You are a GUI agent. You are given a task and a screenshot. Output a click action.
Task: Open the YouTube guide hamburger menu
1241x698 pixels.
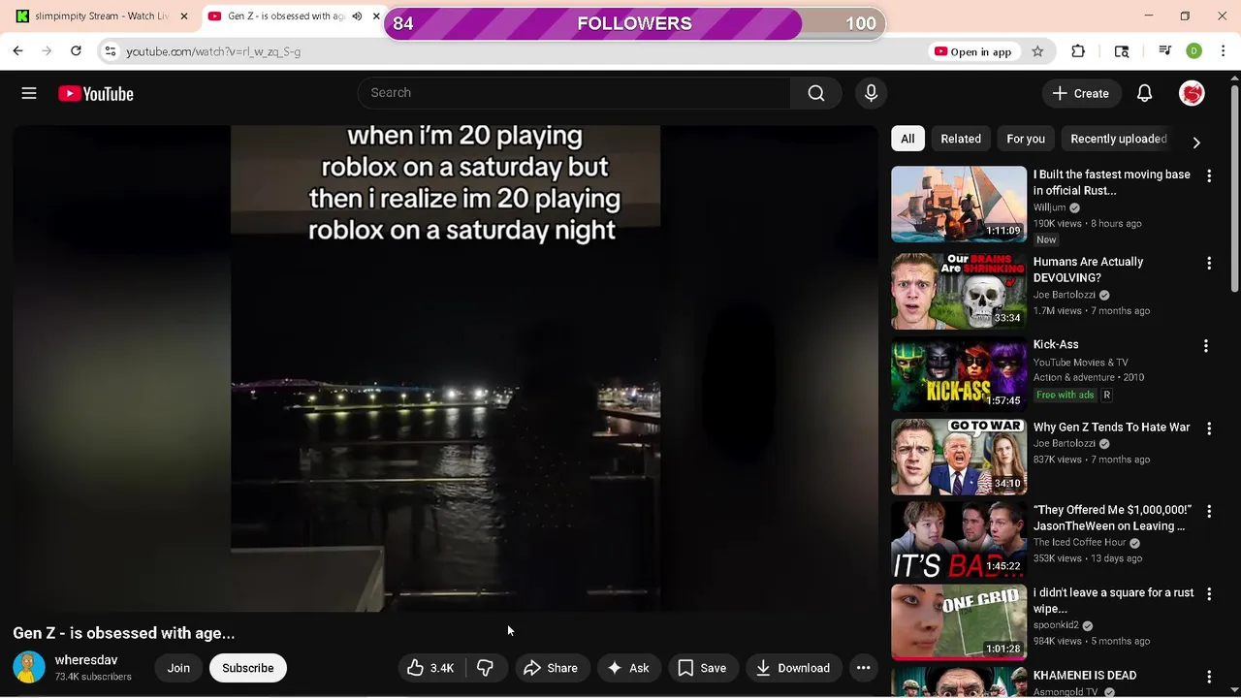click(29, 93)
